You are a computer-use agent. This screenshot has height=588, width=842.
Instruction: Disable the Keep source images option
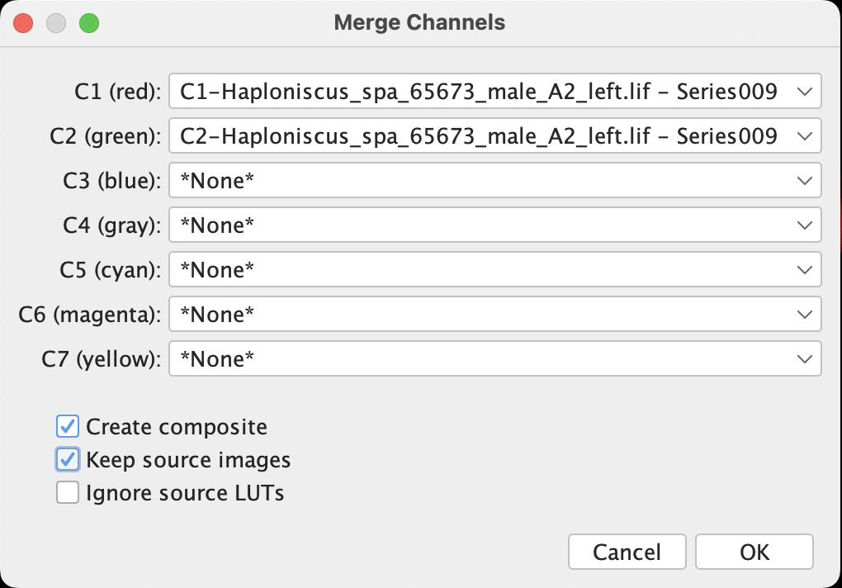click(68, 460)
